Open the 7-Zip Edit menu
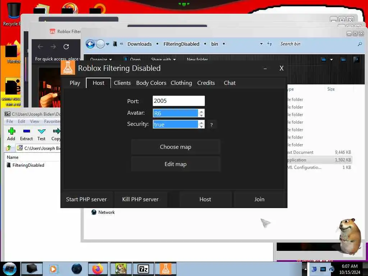This screenshot has height=276, width=368. pos(21,121)
